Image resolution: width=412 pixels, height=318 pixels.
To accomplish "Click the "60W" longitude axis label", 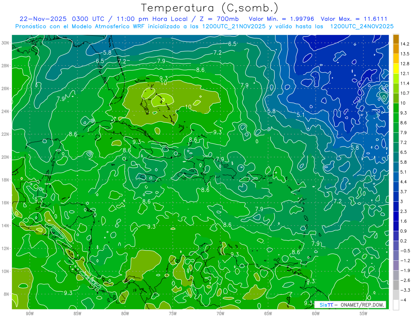I will coord(316,314).
